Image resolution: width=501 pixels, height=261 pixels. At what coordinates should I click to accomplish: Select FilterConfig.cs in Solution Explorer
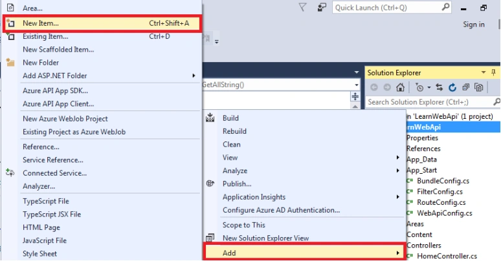pyautogui.click(x=440, y=192)
